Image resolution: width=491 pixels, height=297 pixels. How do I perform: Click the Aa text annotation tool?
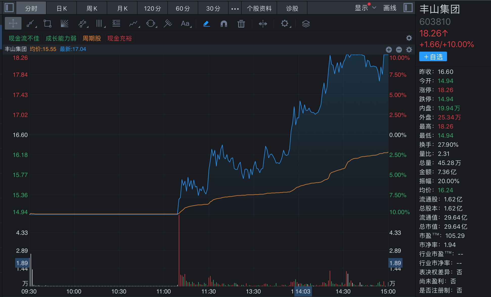(186, 24)
